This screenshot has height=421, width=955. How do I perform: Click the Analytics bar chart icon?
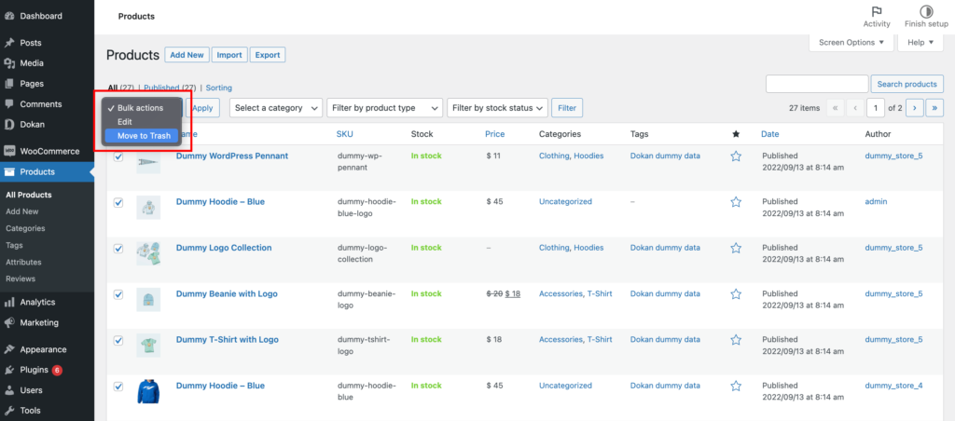(9, 303)
